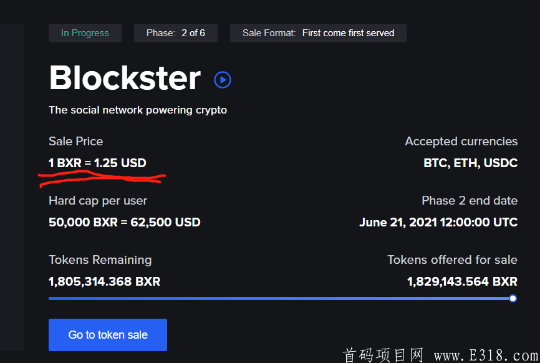Click the June 21, 2021 end date value
Image resolution: width=540 pixels, height=363 pixels.
pyautogui.click(x=438, y=222)
